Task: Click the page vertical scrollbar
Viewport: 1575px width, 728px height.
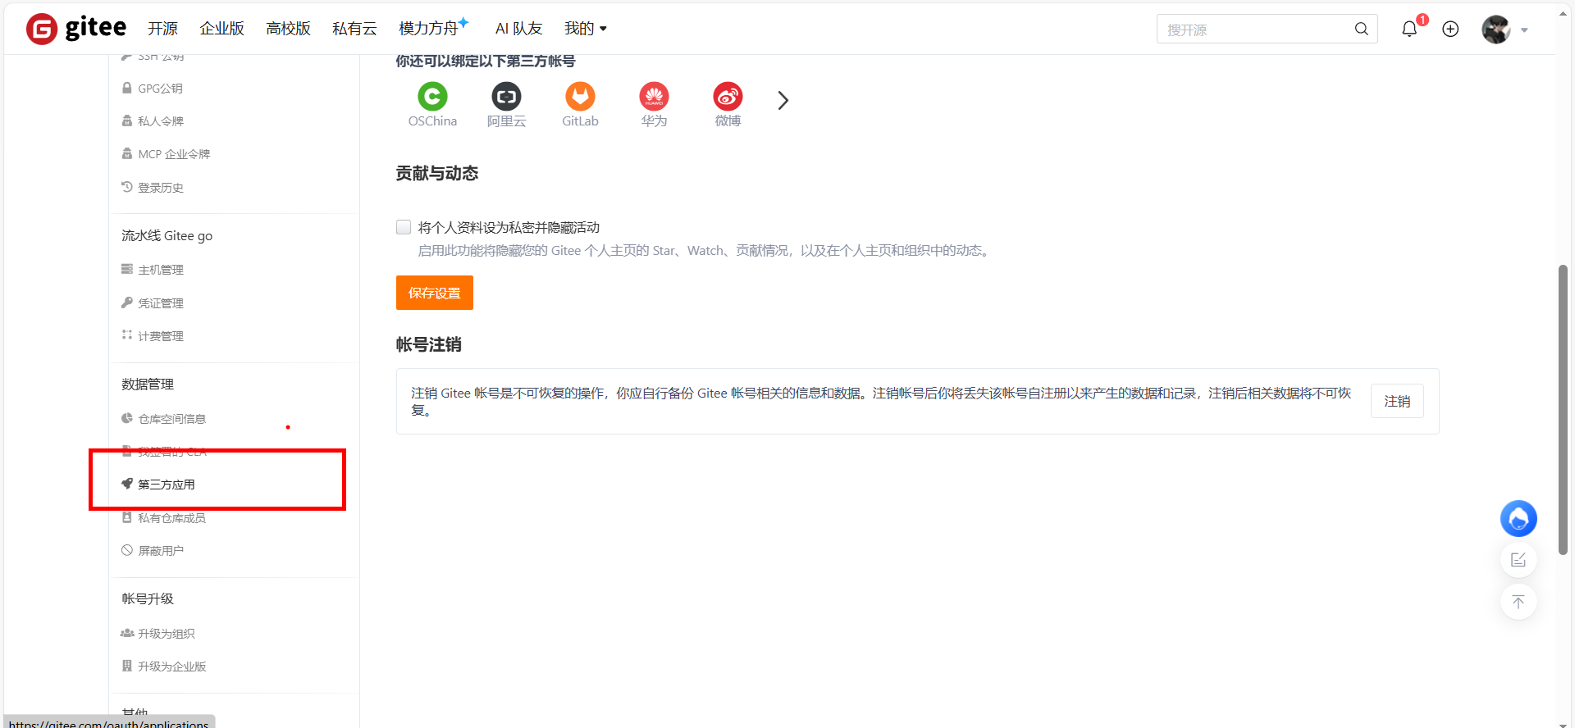Action: point(1563,410)
